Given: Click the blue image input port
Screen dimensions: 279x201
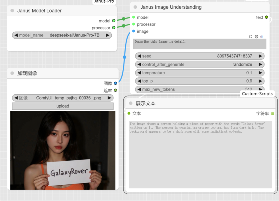Looking at the screenshot, I should [133, 31].
